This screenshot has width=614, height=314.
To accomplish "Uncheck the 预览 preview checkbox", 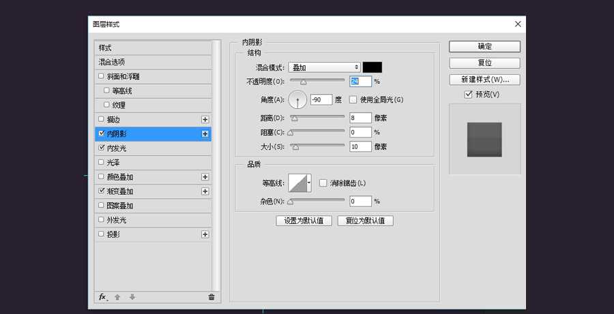I will pyautogui.click(x=468, y=94).
